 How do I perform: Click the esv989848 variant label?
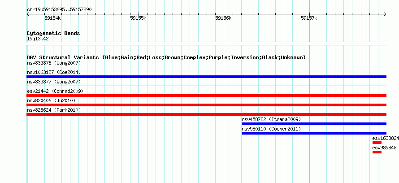[x=384, y=148]
